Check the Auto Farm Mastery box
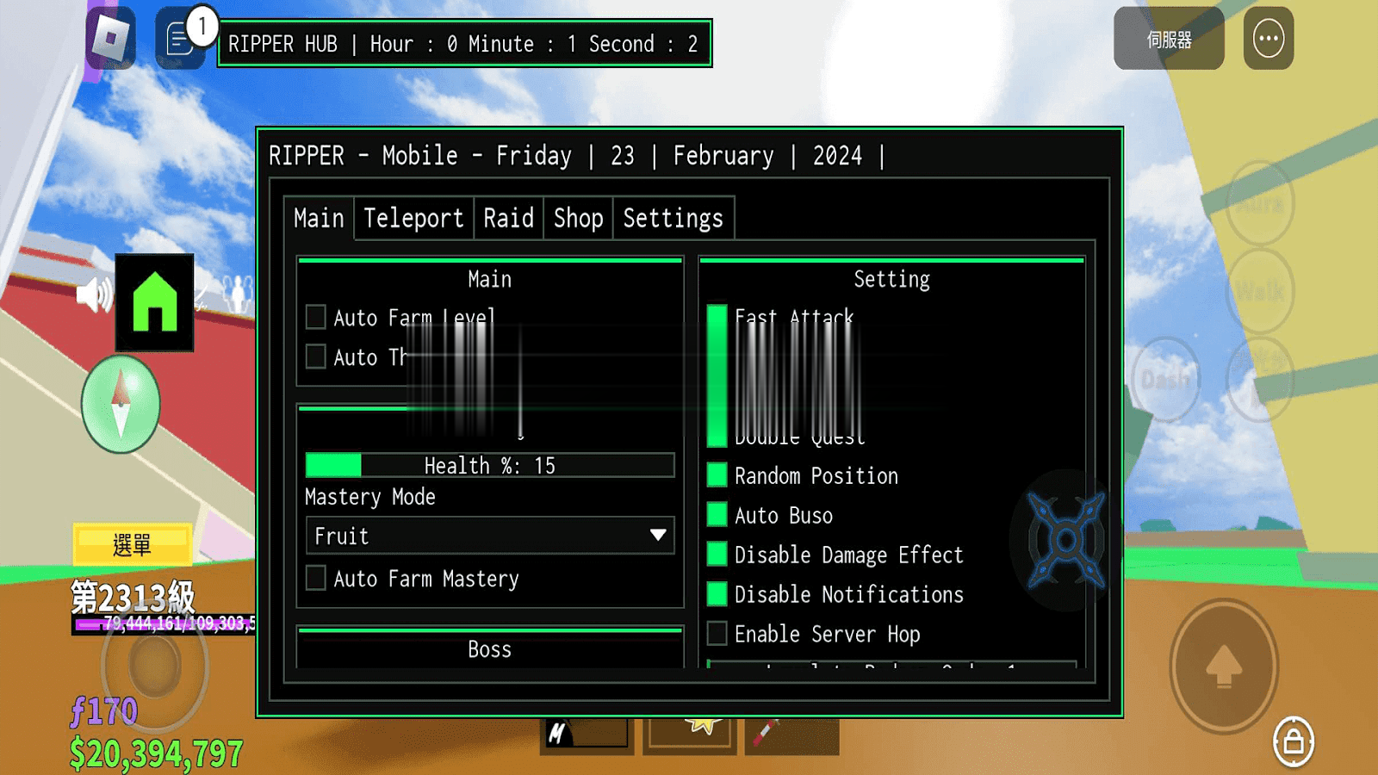 [x=316, y=578]
